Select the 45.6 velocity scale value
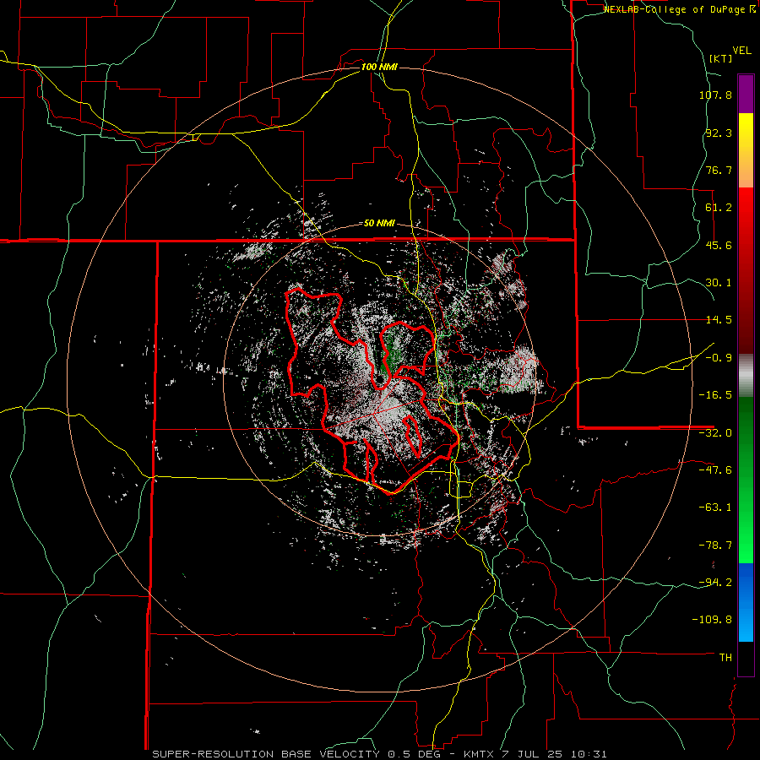The image size is (760, 760). pyautogui.click(x=719, y=245)
